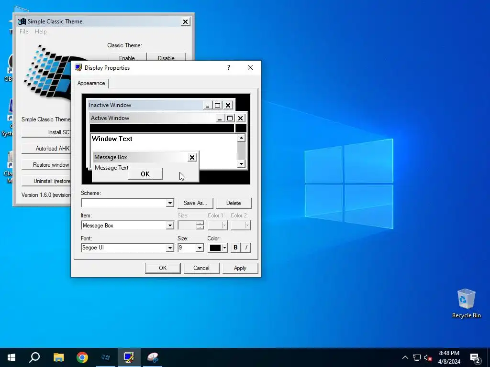Image resolution: width=490 pixels, height=367 pixels.
Task: Click the preview scrollbar down arrow
Action: (241, 163)
